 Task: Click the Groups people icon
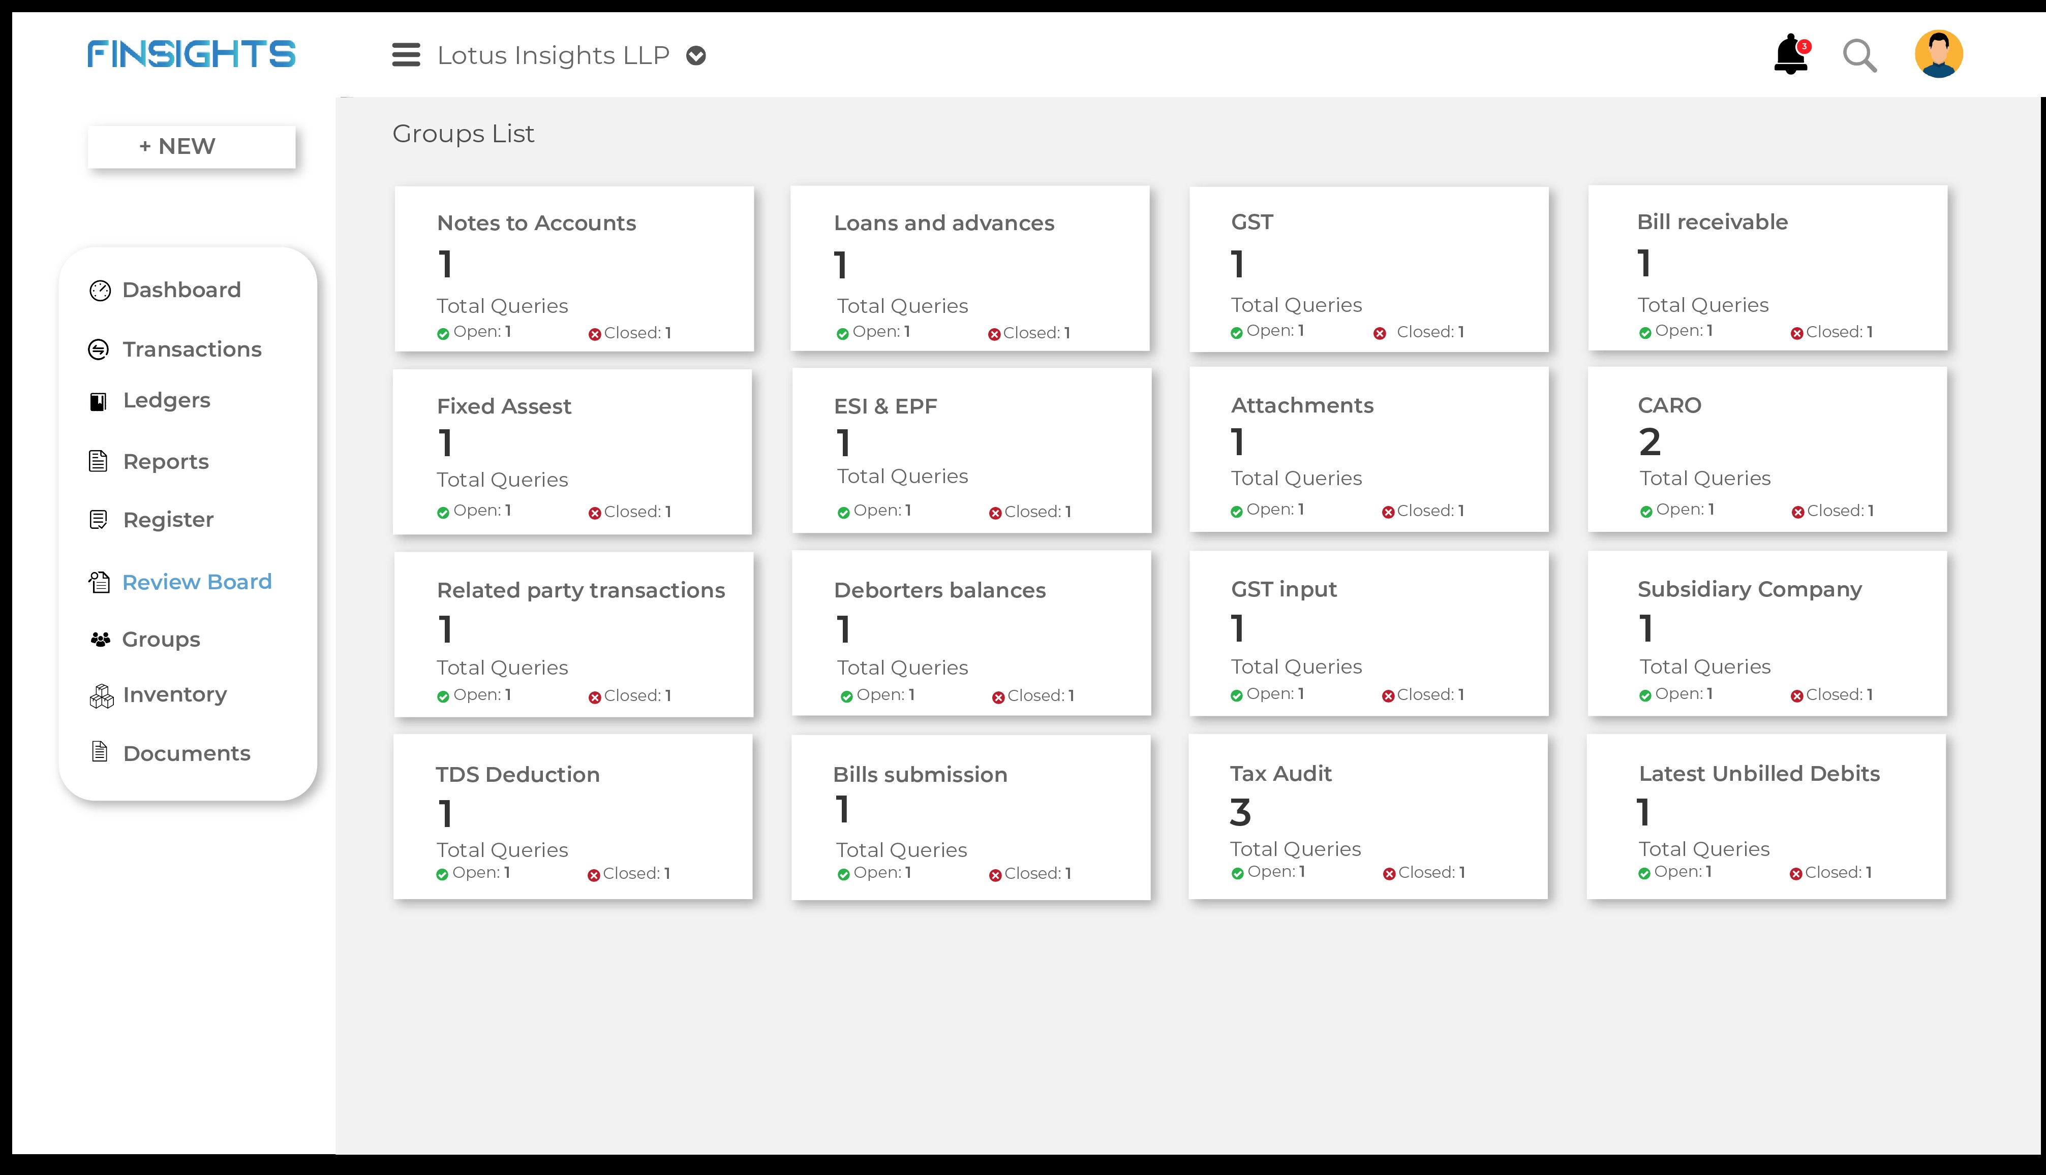coord(100,640)
